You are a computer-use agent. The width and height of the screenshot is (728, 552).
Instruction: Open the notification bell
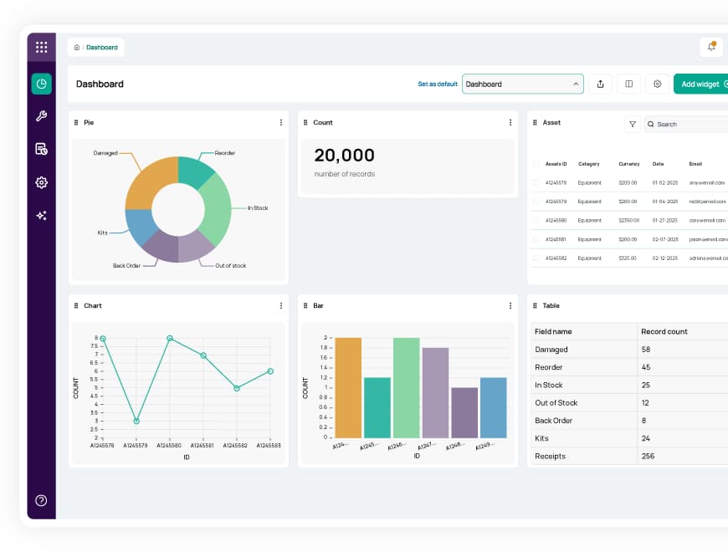click(711, 46)
